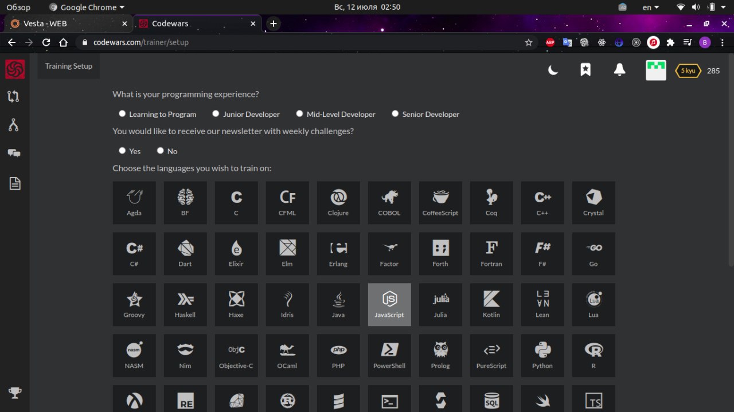Switch to the Vesta - WEB tab
The image size is (734, 412).
(69, 23)
